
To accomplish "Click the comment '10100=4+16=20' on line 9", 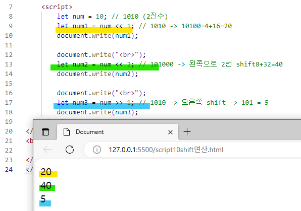I will [207, 26].
